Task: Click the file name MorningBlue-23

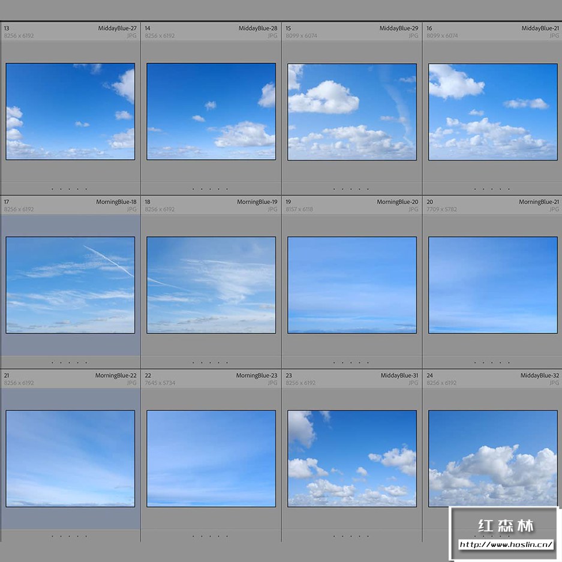Action: pos(257,375)
